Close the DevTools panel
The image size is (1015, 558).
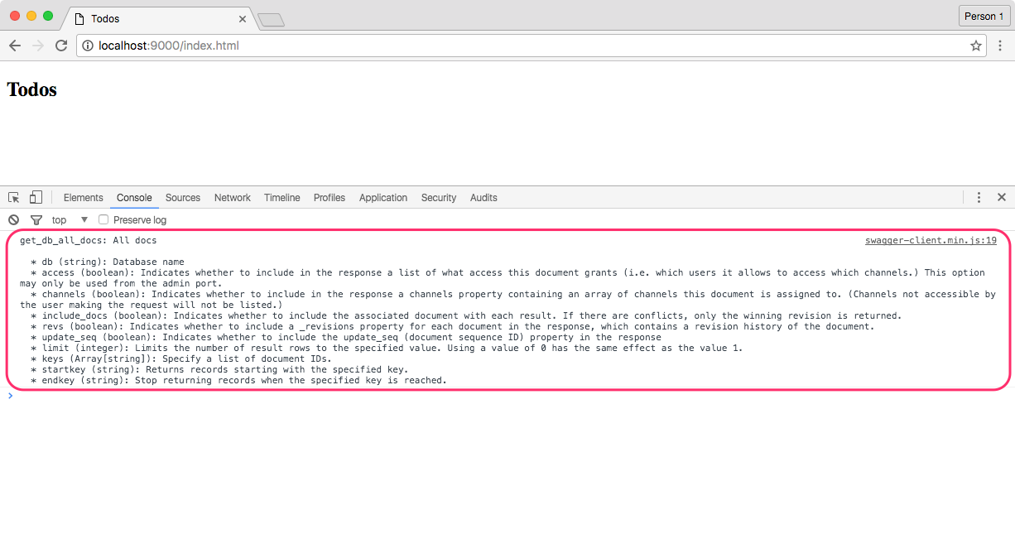point(1001,198)
